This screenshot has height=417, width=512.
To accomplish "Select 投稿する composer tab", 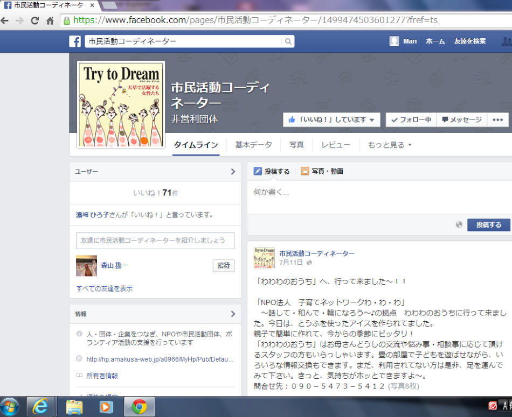I will tap(272, 171).
